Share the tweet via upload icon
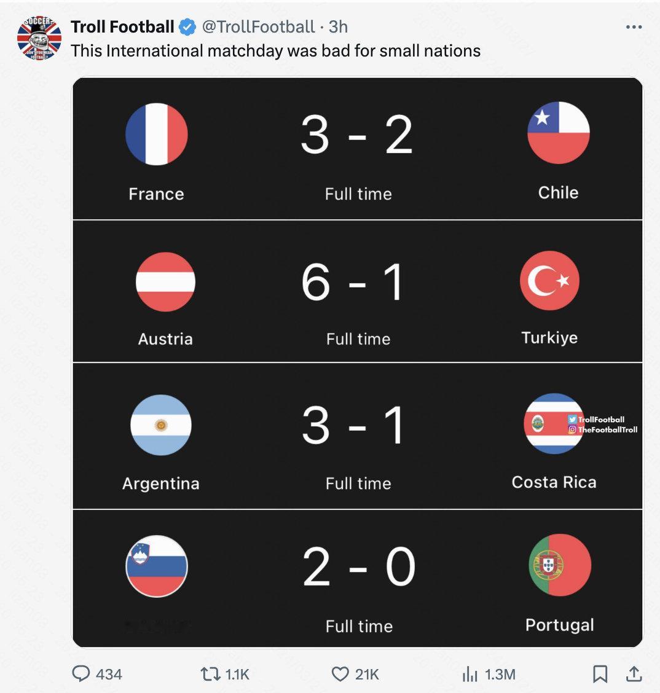The image size is (660, 693). tap(633, 674)
